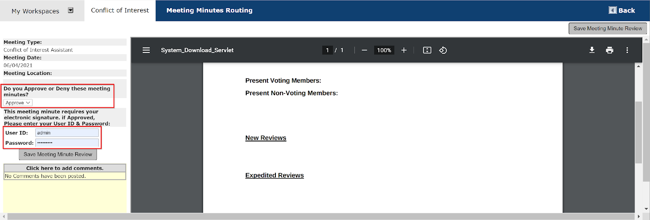Open the Approve or Deny dropdown

click(18, 103)
